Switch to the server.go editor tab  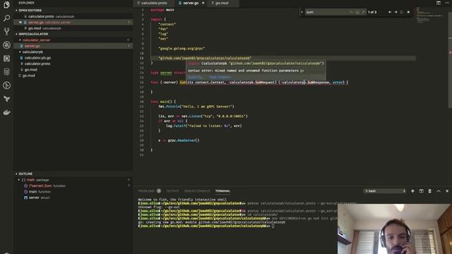[190, 3]
